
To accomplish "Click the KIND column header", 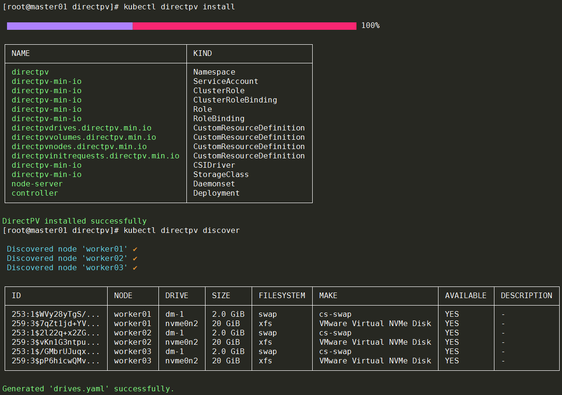I will [x=202, y=54].
